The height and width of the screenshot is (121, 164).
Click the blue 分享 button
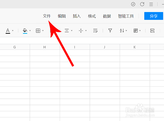point(154,16)
